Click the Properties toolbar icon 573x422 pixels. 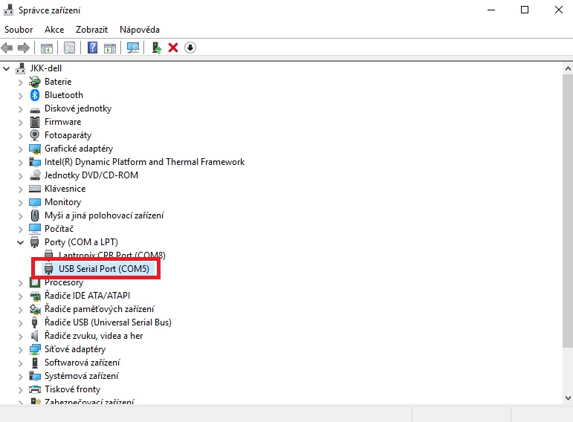(x=69, y=48)
